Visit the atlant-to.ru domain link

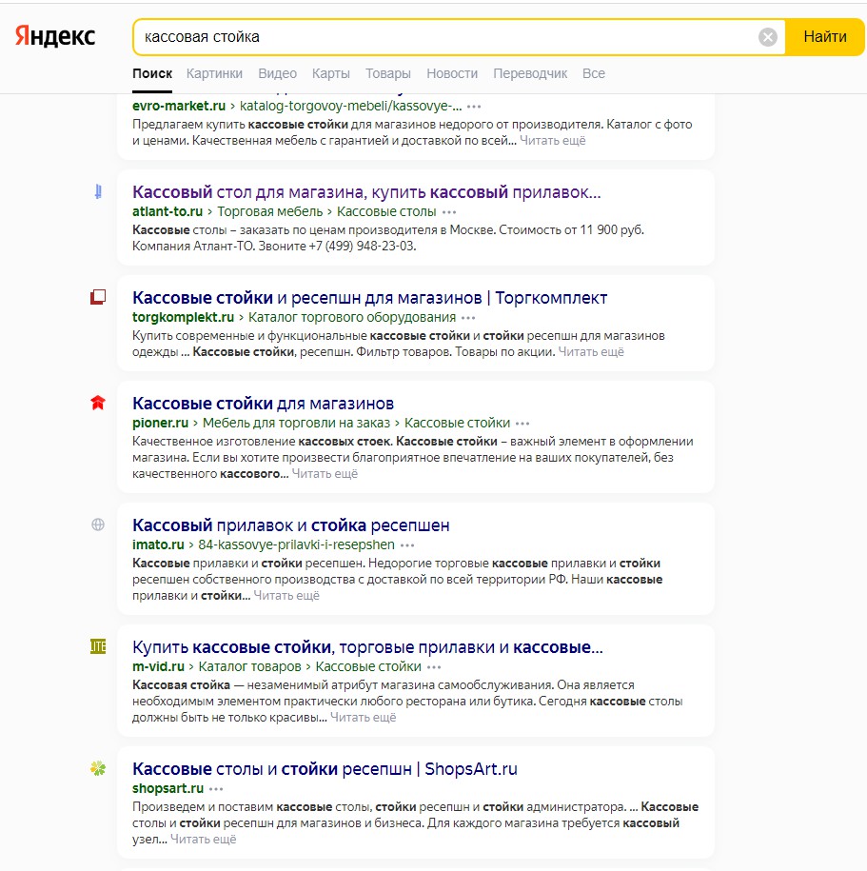coord(167,211)
